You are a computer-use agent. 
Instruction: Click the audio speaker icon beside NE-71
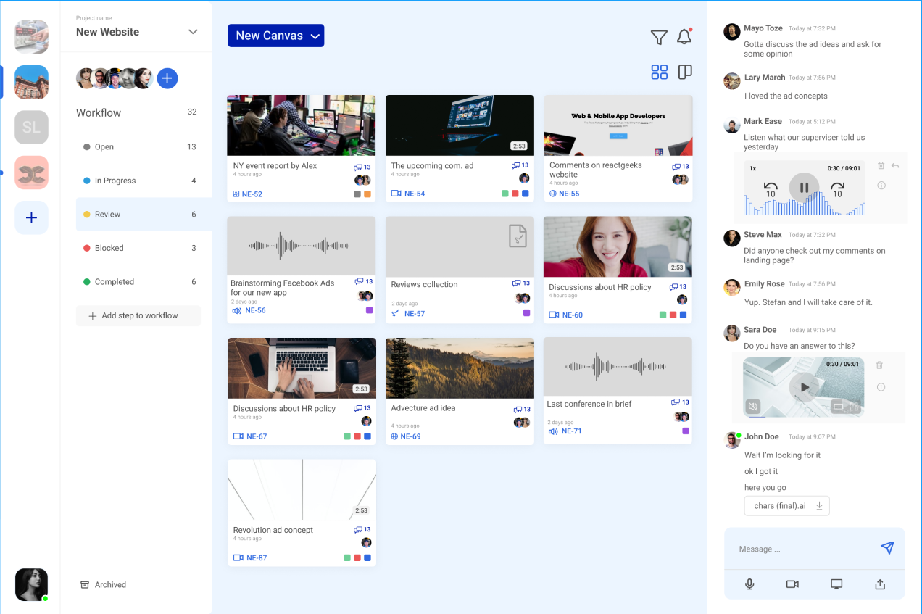point(553,431)
